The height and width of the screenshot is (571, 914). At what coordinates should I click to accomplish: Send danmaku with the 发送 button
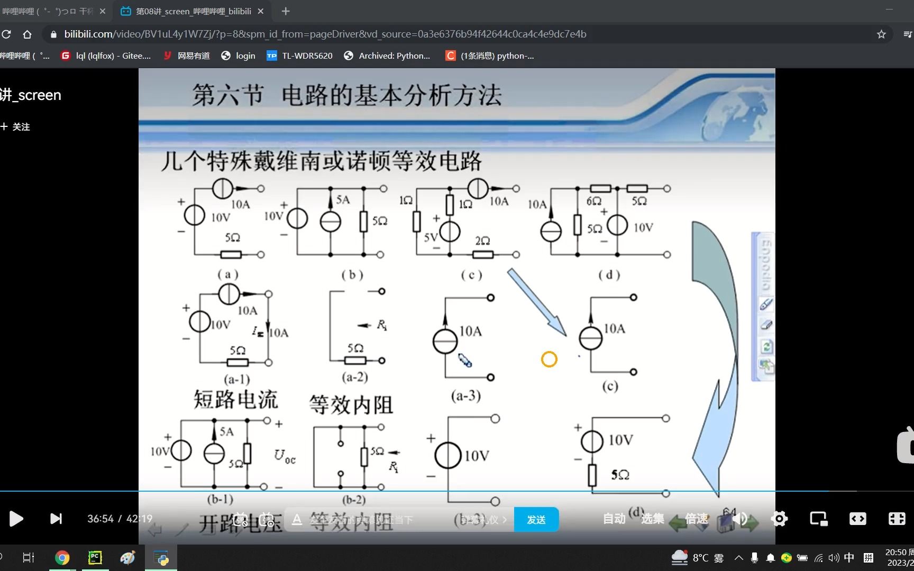[x=536, y=520]
